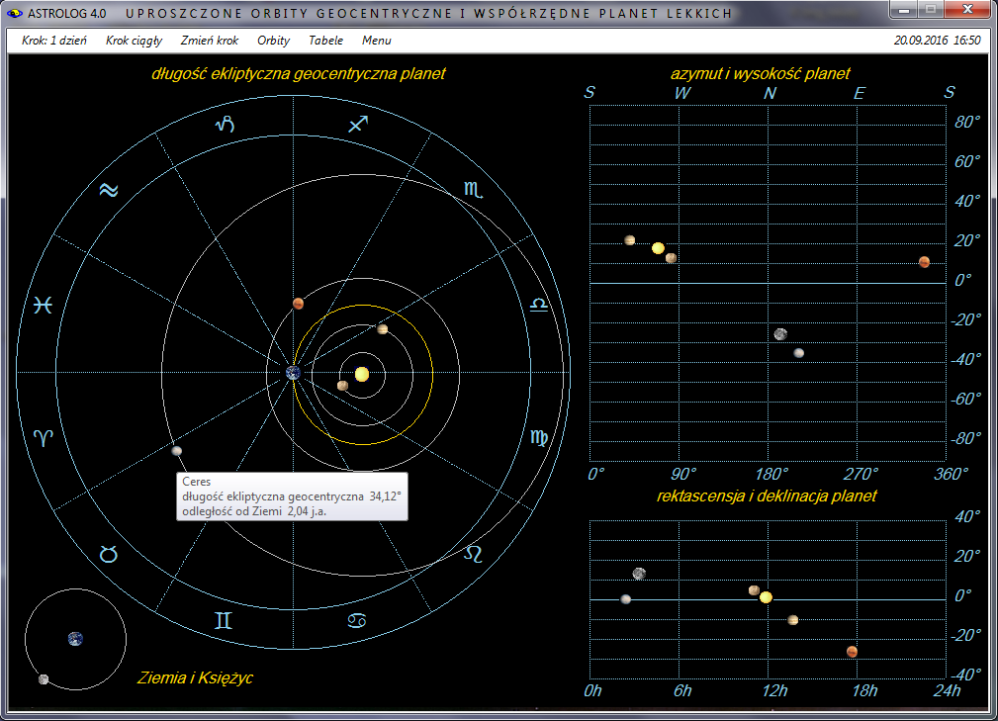Viewport: 998px width, 721px height.
Task: Click the Capricorn zodiac symbol
Action: 226,124
